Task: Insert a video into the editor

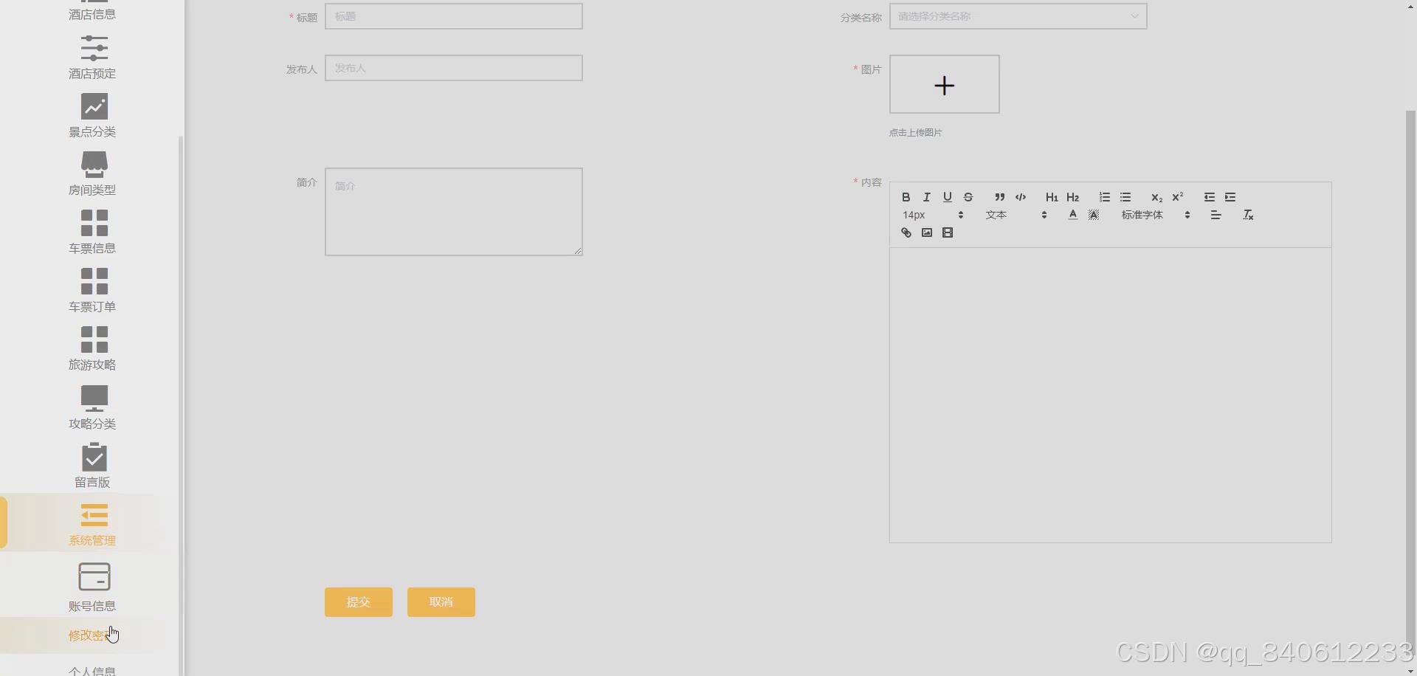Action: click(948, 232)
